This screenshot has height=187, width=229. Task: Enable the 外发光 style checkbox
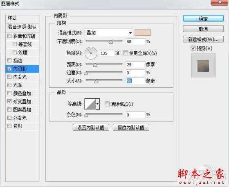9,118
